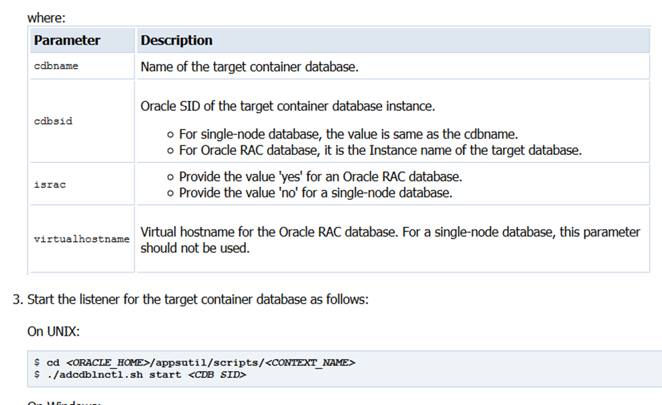Select the cdbname parameter cell
This screenshot has height=405, width=662.
coord(56,67)
